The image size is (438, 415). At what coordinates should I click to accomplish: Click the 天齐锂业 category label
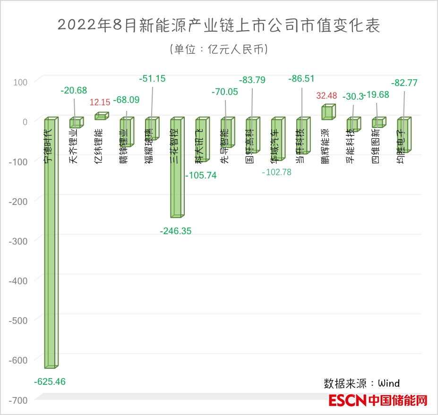[x=75, y=146]
